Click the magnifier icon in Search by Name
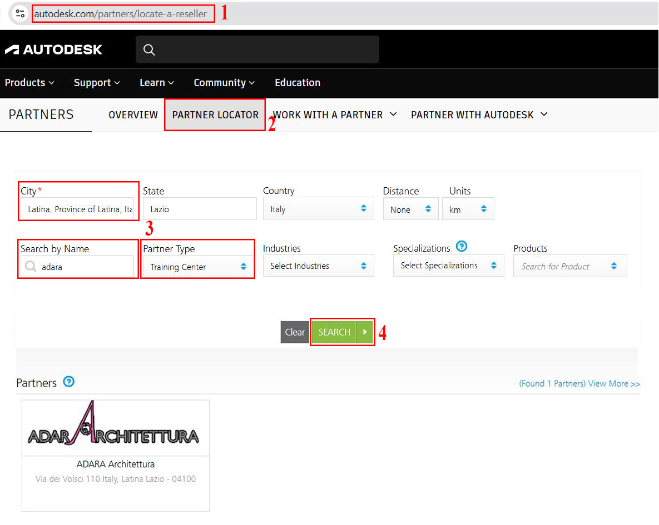This screenshot has height=525, width=659. tap(31, 267)
